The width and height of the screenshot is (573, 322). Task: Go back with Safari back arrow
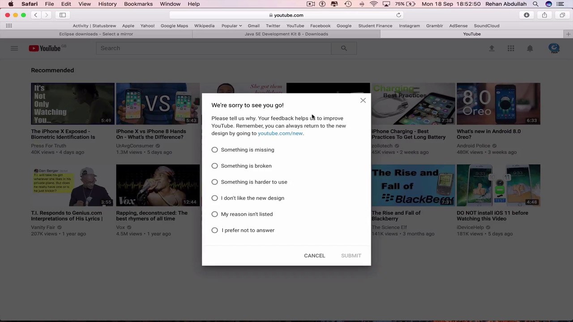click(x=36, y=15)
